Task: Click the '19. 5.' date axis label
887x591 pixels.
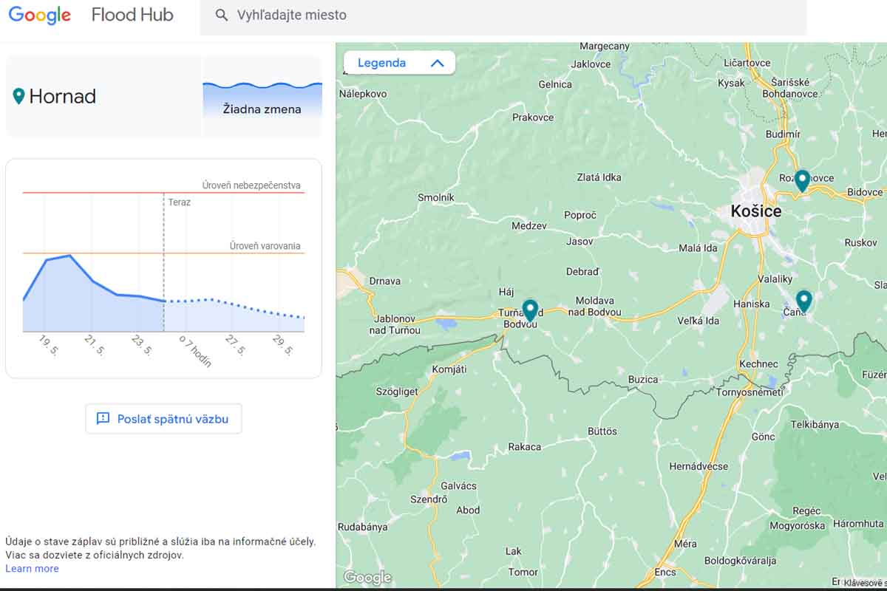Action: (50, 346)
